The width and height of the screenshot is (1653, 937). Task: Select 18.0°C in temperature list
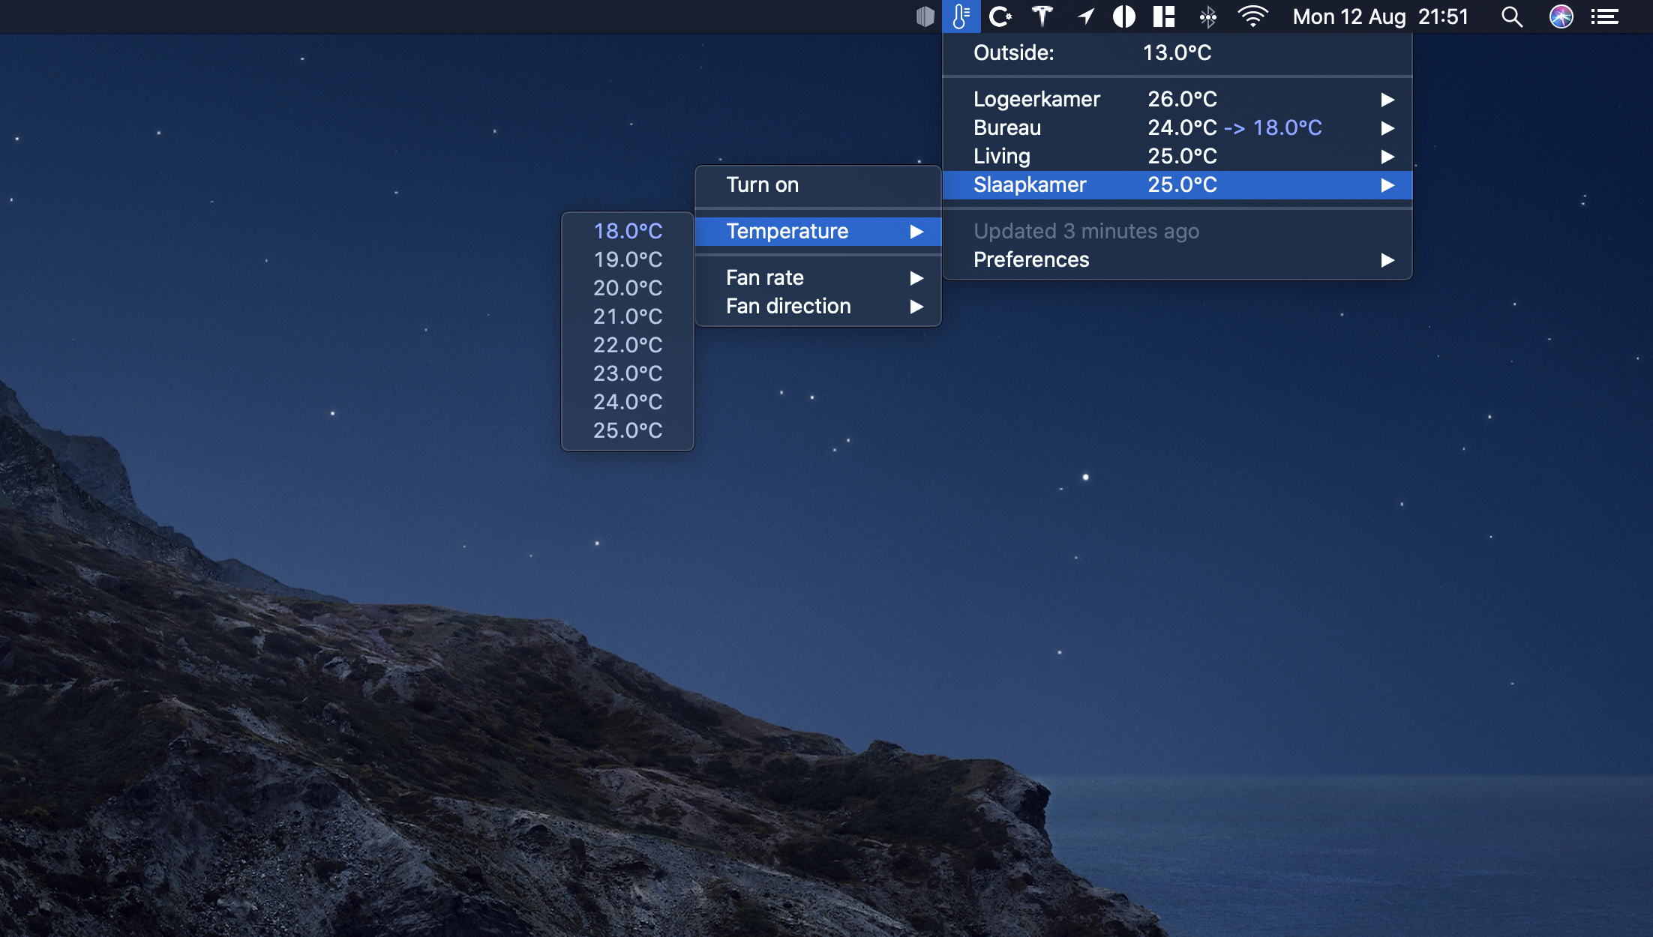628,231
